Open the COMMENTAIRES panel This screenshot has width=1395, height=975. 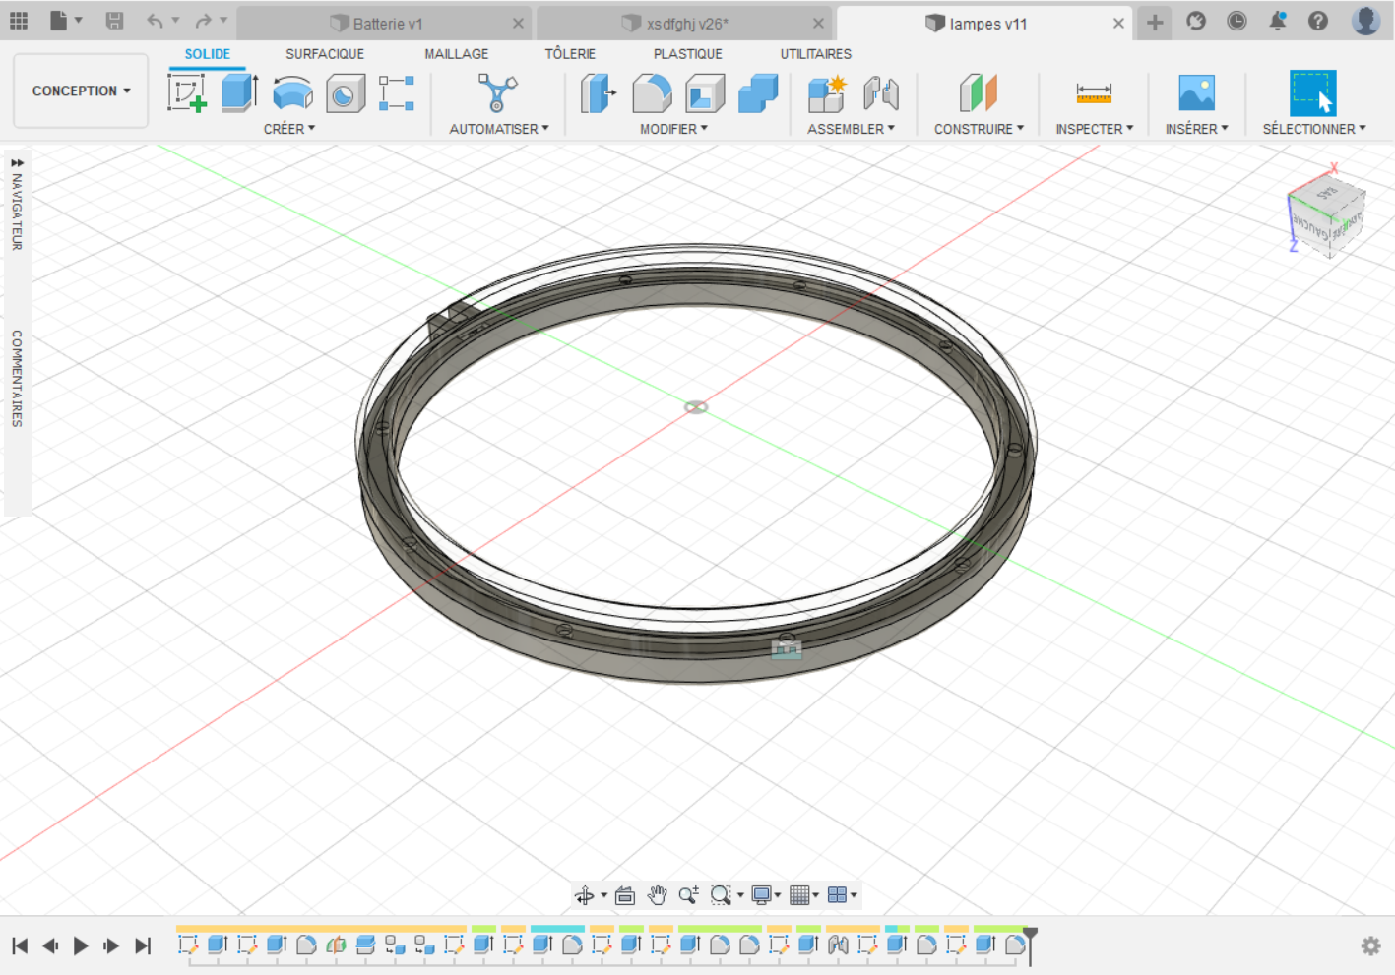17,378
